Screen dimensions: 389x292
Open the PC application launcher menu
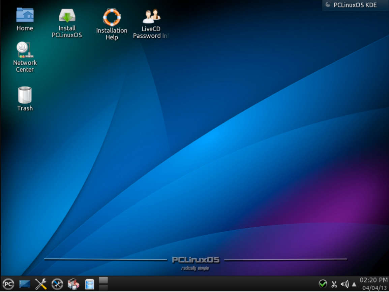8,284
